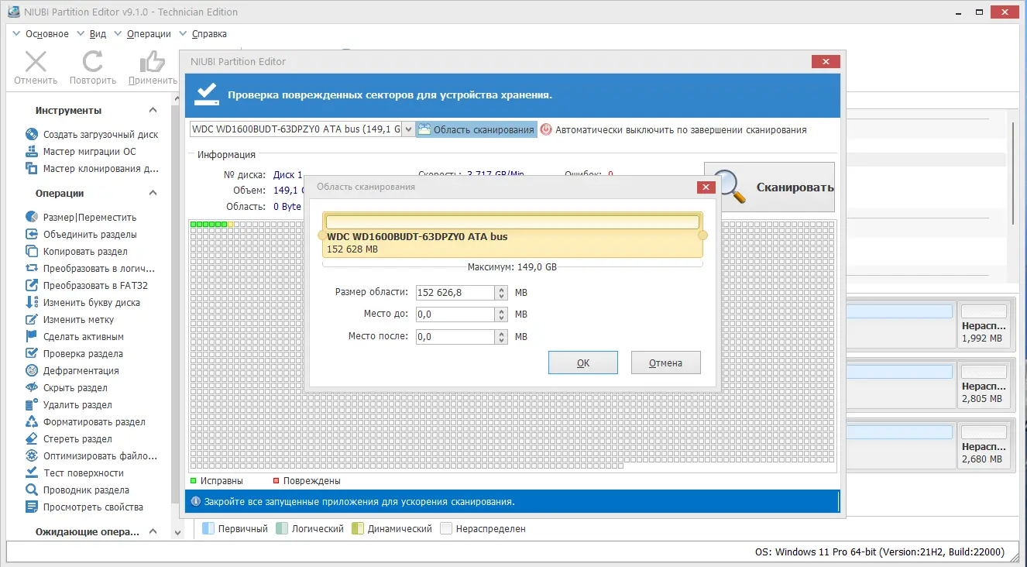
Task: Collapse the Операции sidebar section
Action: 153,193
